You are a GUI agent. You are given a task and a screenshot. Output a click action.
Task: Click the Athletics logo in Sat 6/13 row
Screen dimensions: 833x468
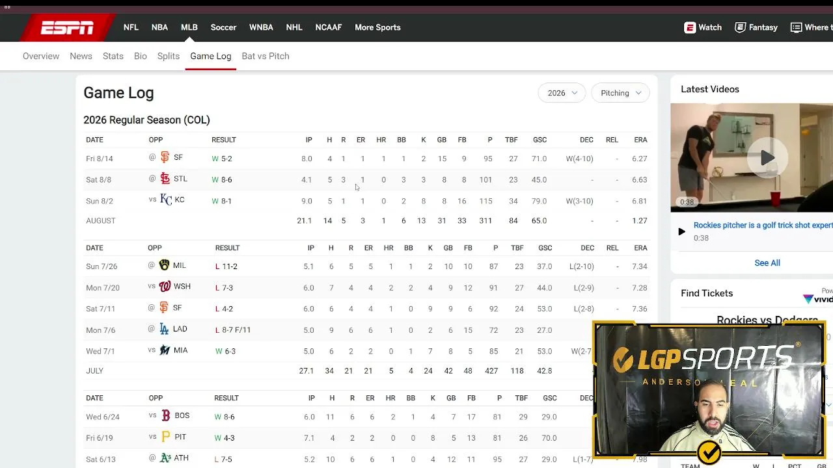[x=165, y=458]
